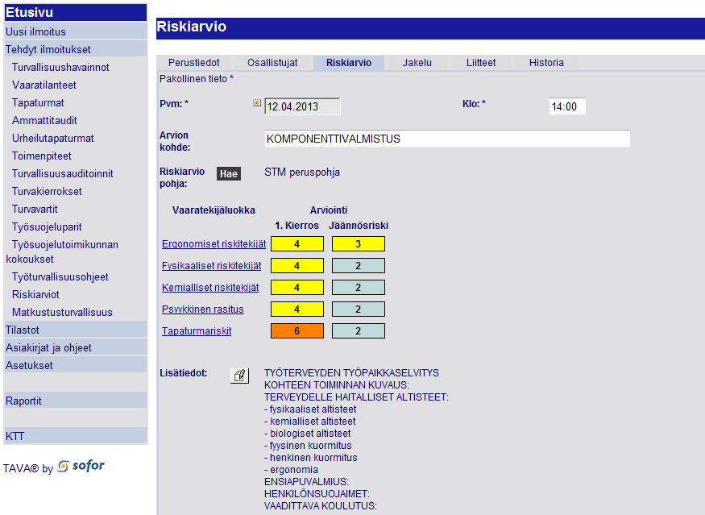Viewport: 705px width, 515px height.
Task: Open Vaaratilanteet in the sidebar
Action: [x=44, y=85]
